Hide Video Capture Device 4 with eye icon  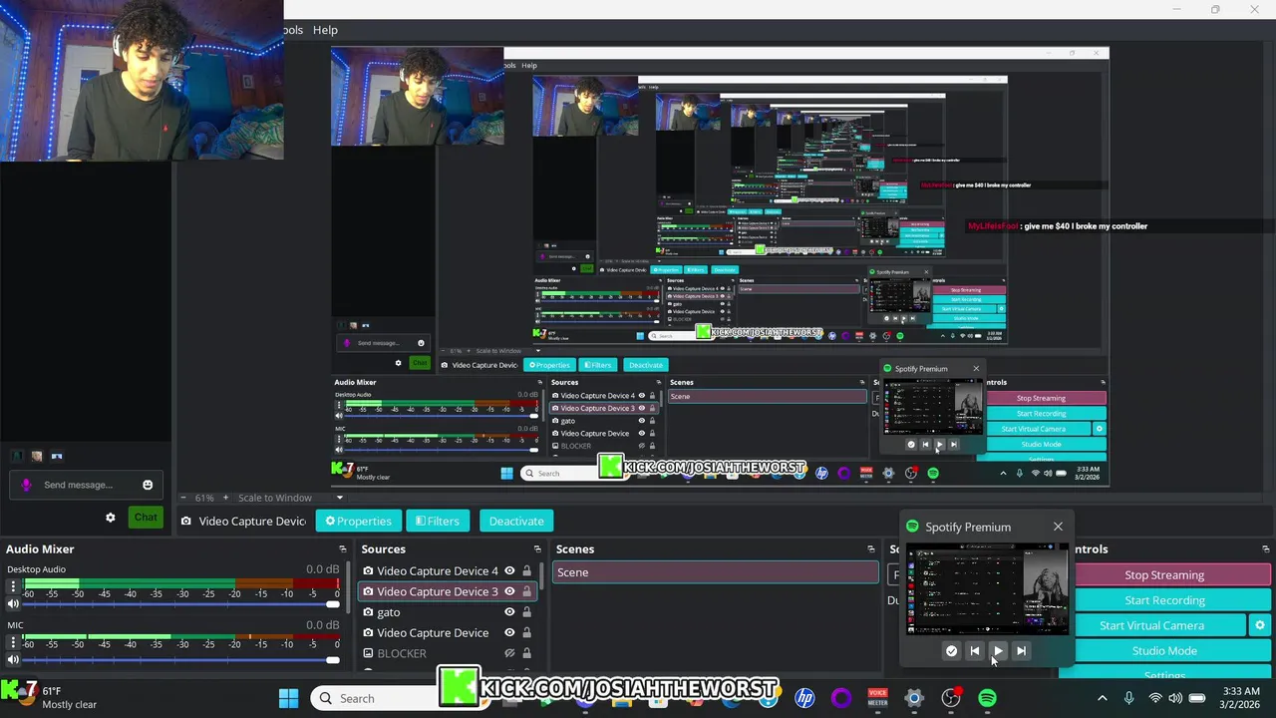coord(509,571)
